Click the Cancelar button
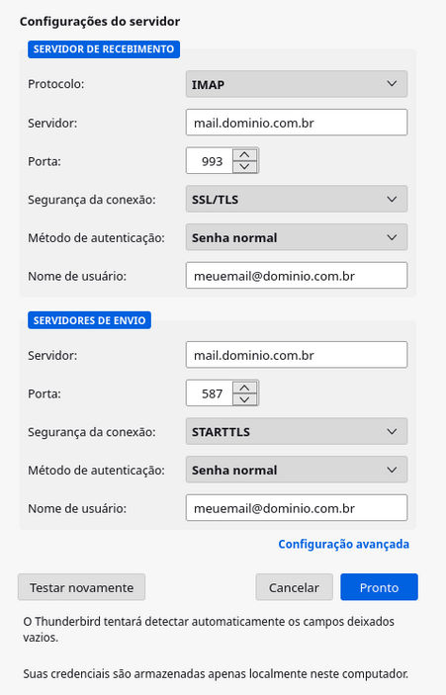446x695 pixels. pos(294,587)
